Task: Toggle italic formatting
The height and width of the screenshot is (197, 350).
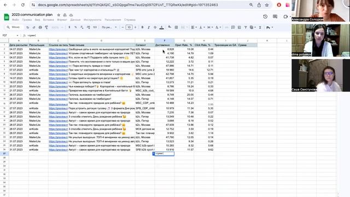Action: coord(149,27)
